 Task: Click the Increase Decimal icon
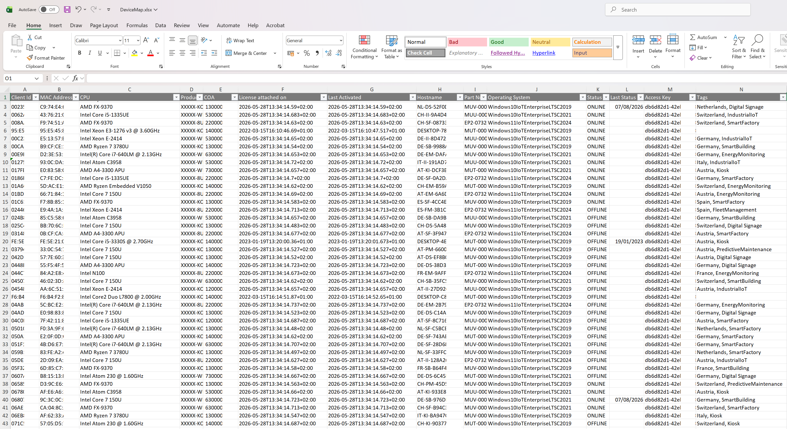(x=328, y=53)
